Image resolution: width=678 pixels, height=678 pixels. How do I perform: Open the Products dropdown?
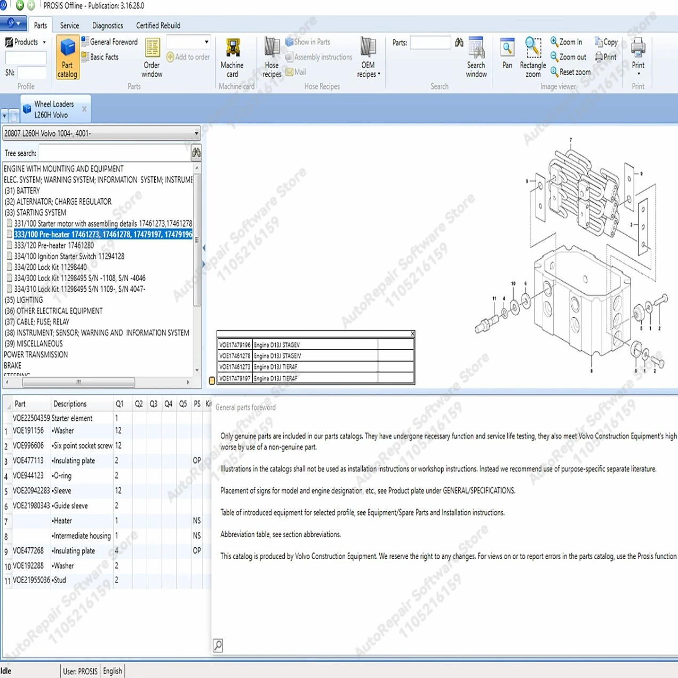click(26, 42)
